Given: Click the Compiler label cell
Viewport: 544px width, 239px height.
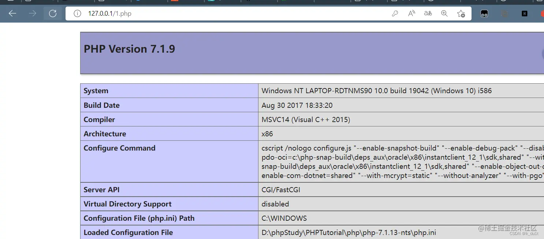Looking at the screenshot, I should (x=169, y=119).
